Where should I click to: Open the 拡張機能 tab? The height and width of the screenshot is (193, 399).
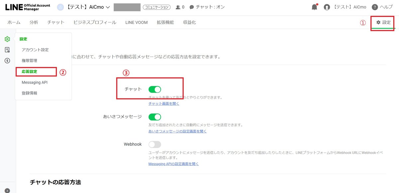(x=165, y=22)
